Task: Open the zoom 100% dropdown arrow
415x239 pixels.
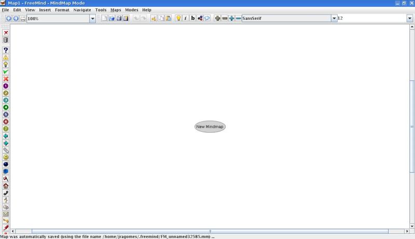Action: pos(92,19)
